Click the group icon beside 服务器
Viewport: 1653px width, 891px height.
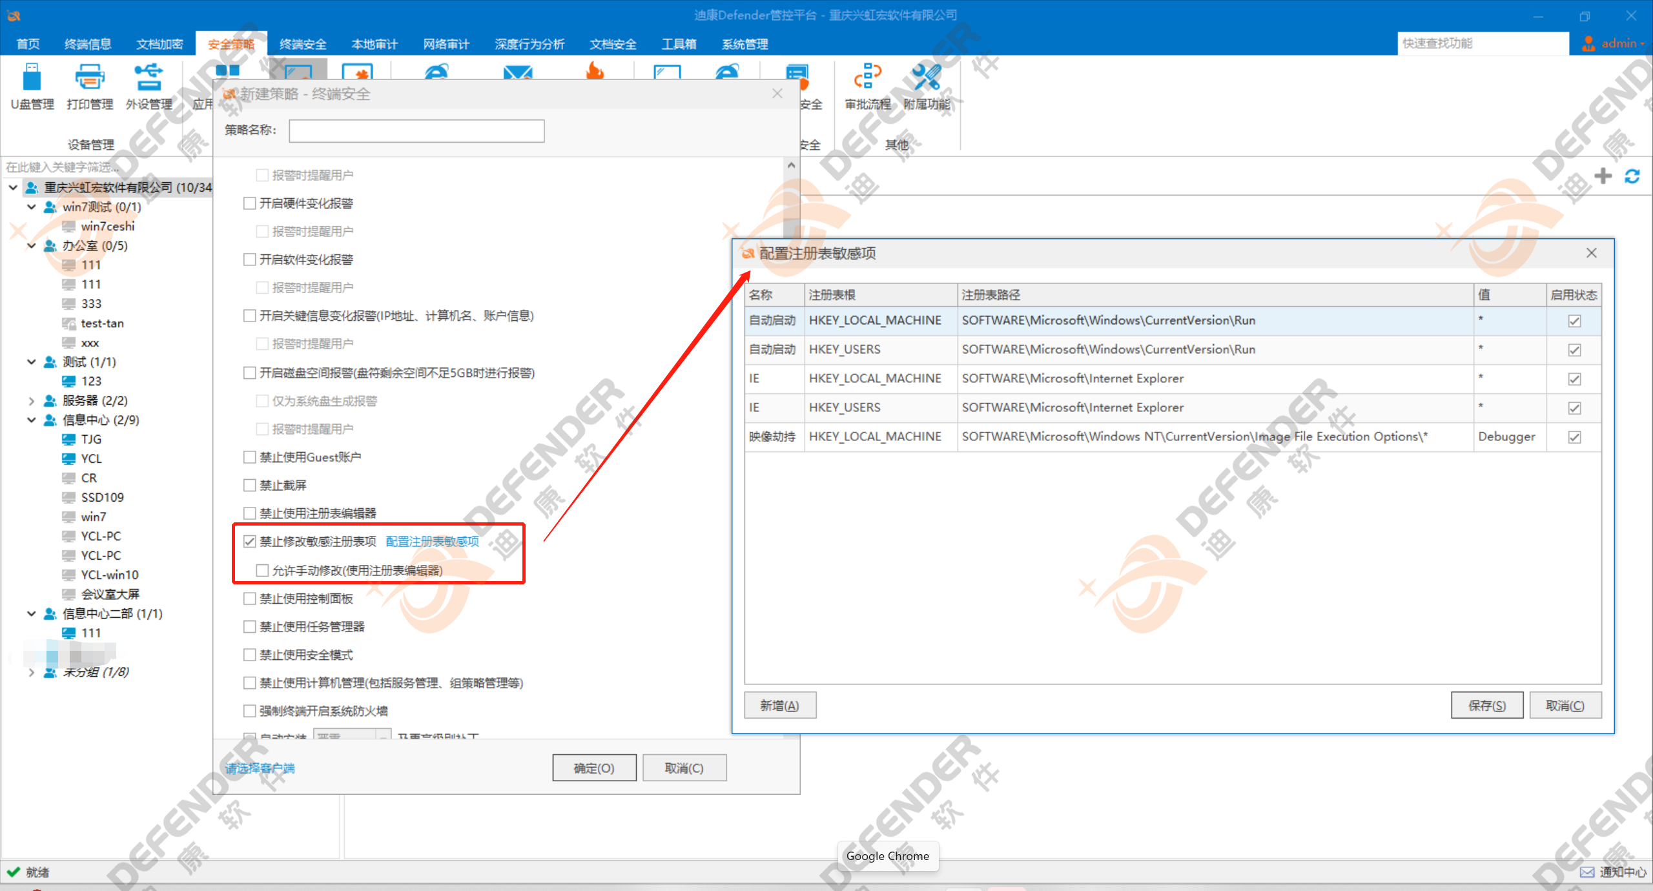[x=50, y=401]
